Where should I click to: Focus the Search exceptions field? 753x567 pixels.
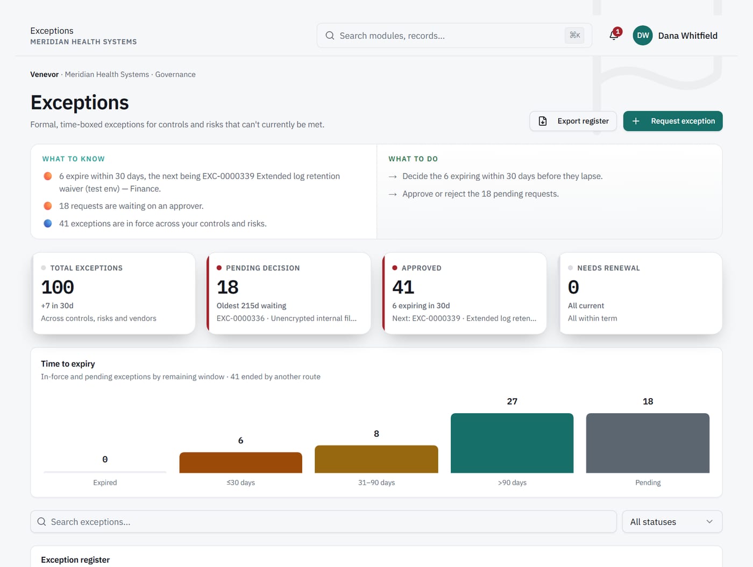[323, 522]
